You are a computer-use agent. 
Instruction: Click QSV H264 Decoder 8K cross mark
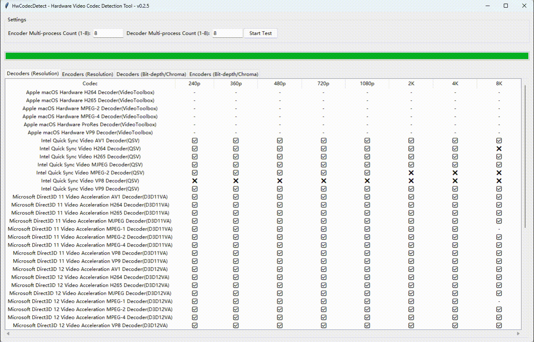tap(499, 149)
